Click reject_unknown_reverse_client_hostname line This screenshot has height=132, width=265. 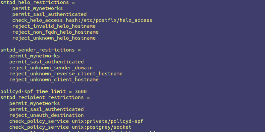(x=66, y=74)
